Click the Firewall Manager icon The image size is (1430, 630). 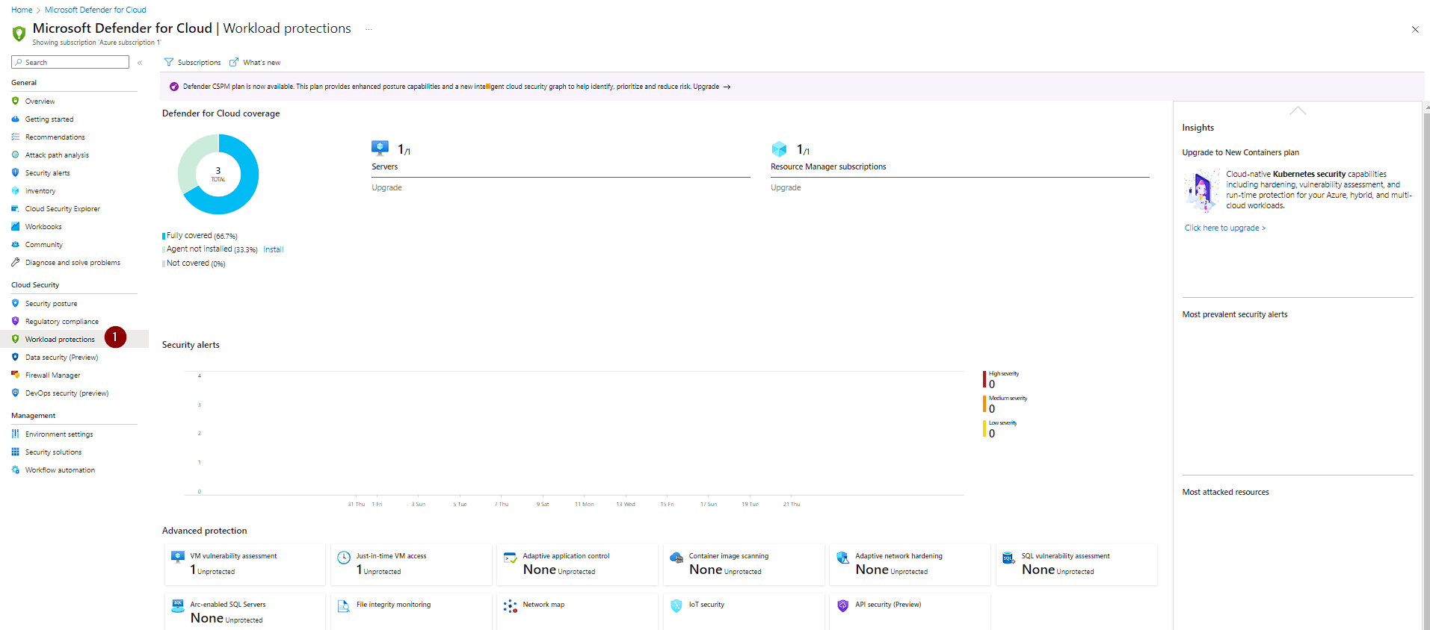coord(15,375)
